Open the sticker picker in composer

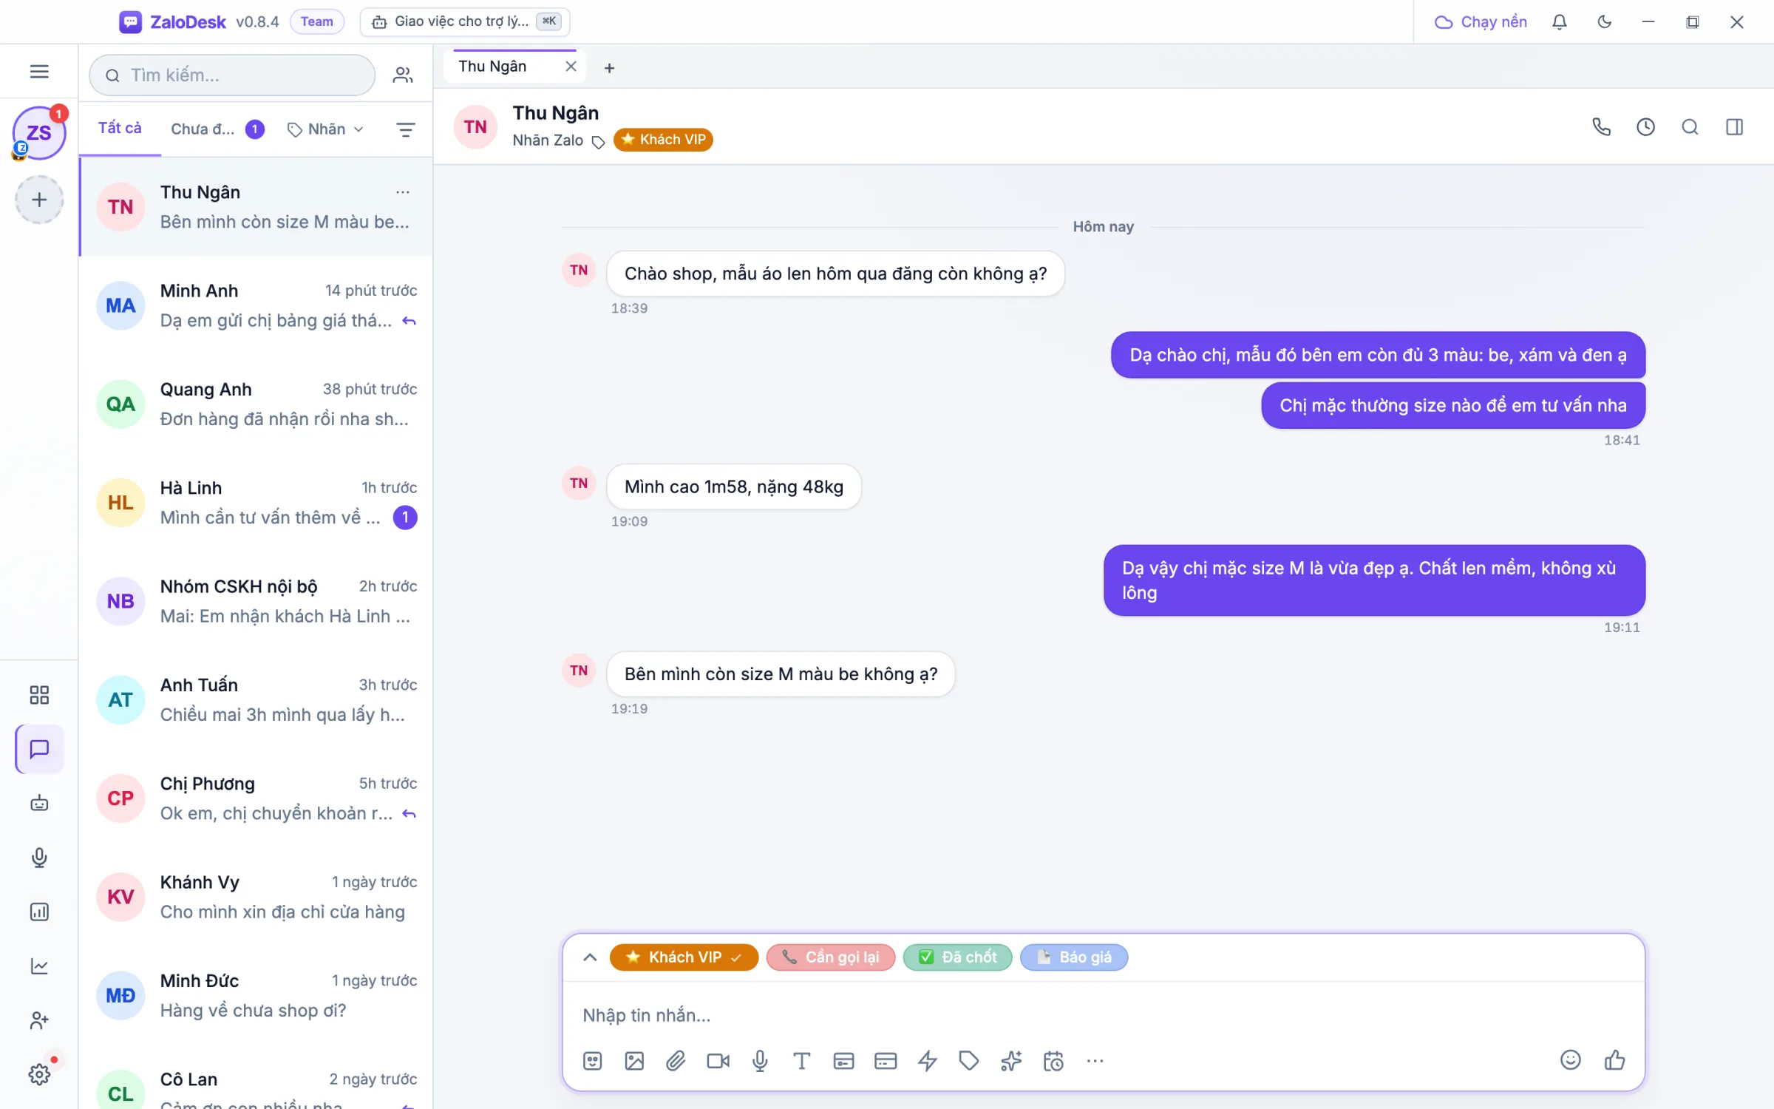(592, 1061)
